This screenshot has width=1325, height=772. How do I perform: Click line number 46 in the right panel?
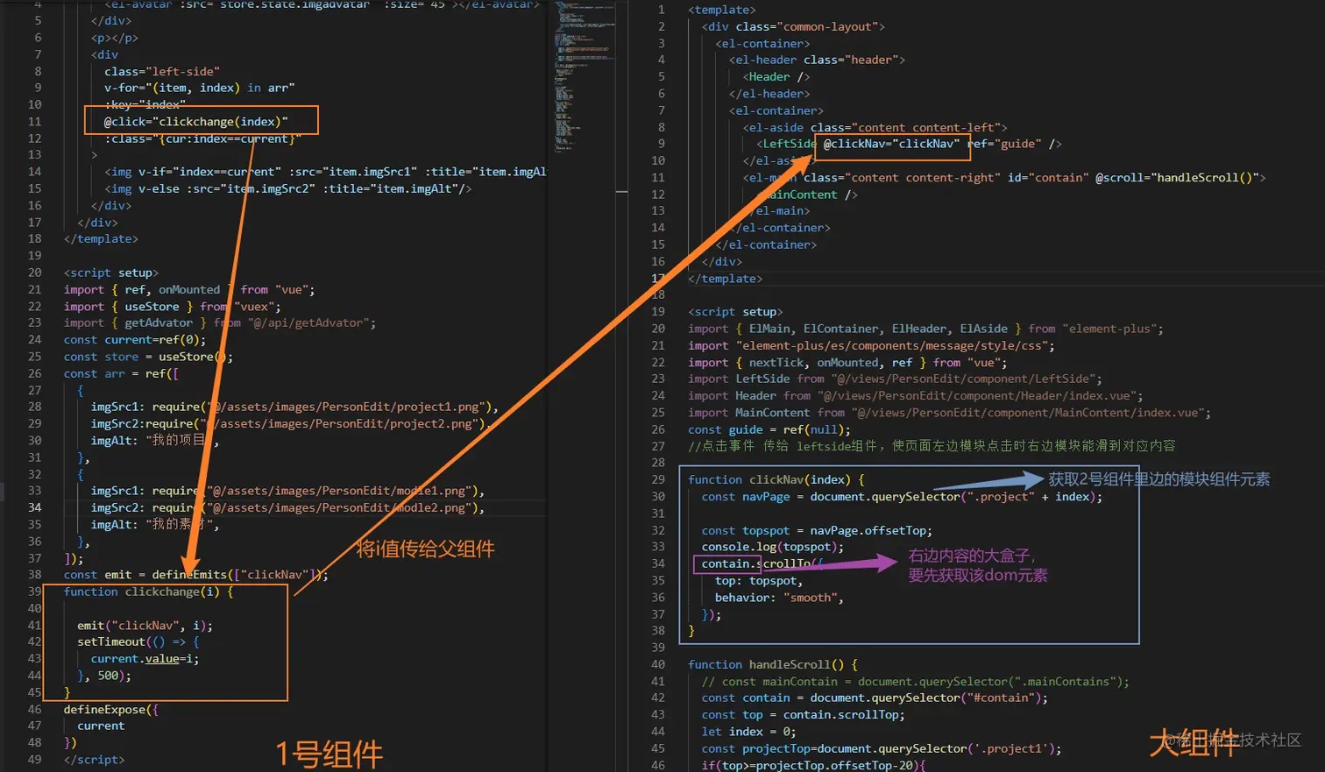[x=658, y=765]
